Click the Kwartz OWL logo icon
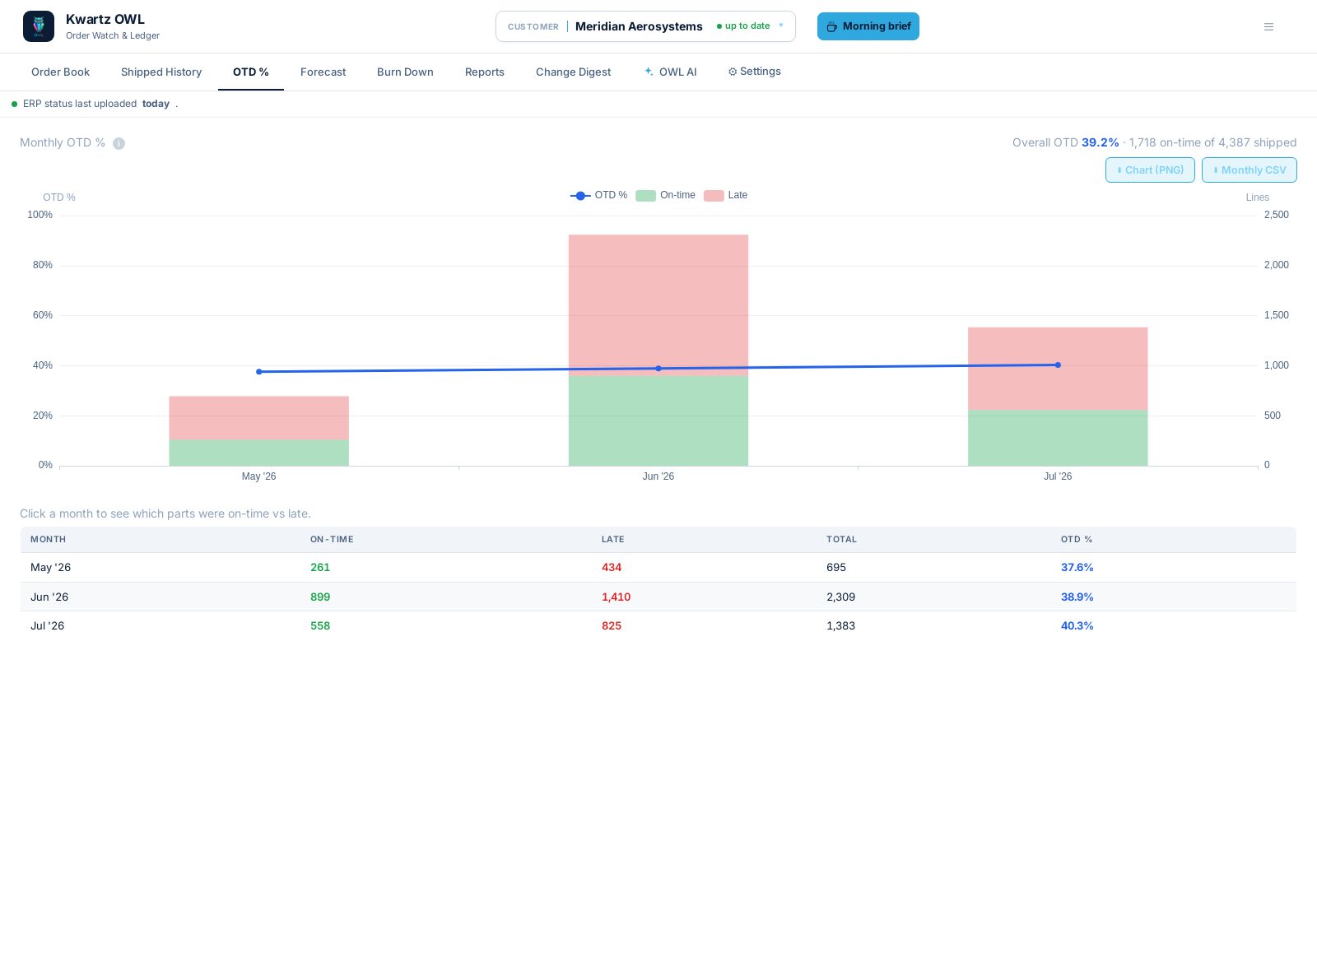Screen dimensions: 1317x971 pos(39,26)
